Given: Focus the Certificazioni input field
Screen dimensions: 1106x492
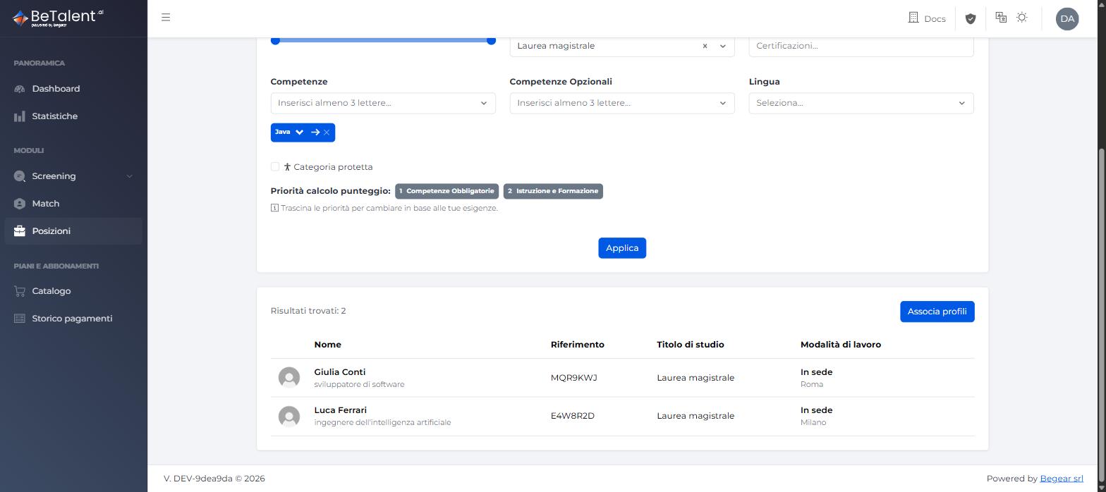Looking at the screenshot, I should (861, 46).
